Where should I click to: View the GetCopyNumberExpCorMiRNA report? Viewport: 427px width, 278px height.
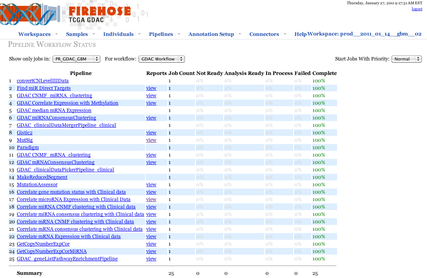(x=151, y=251)
